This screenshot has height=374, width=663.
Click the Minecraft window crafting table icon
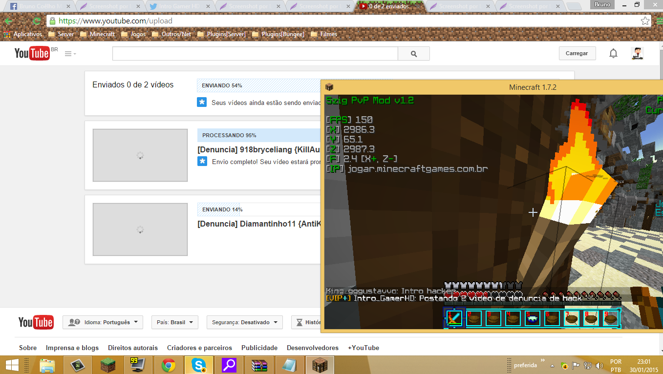coord(329,87)
